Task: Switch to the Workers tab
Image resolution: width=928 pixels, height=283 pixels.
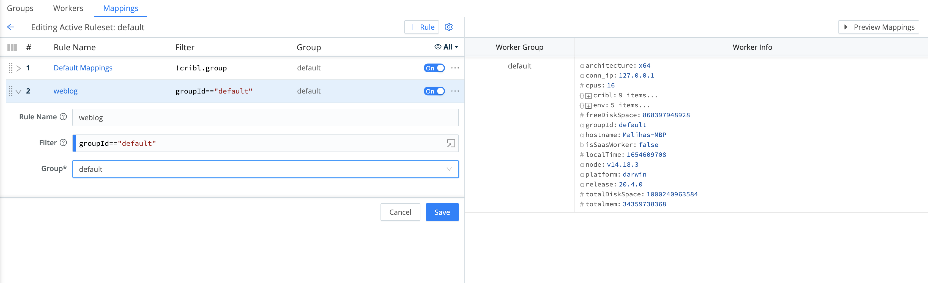Action: [x=68, y=8]
